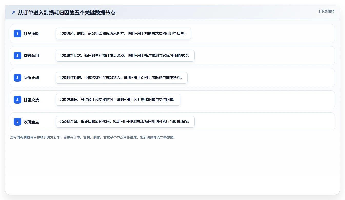The height and width of the screenshot is (200, 345).
Task: Click step number 5 badge
Action: pyautogui.click(x=17, y=122)
